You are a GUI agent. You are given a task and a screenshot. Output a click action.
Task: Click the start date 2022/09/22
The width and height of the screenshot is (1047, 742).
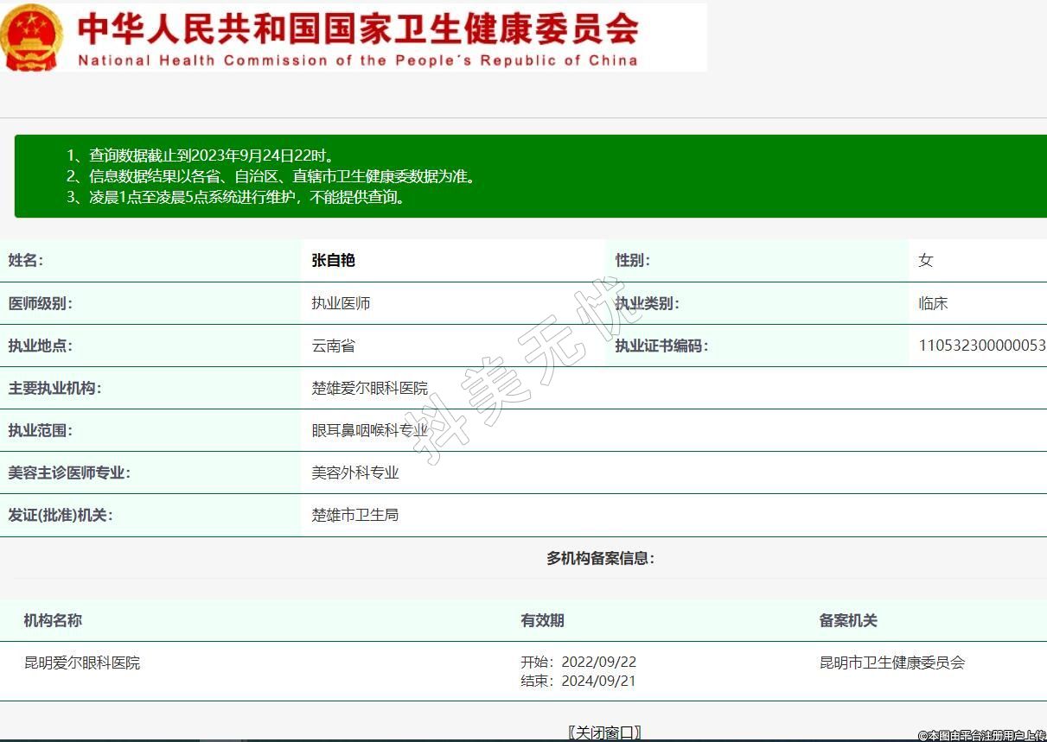598,662
